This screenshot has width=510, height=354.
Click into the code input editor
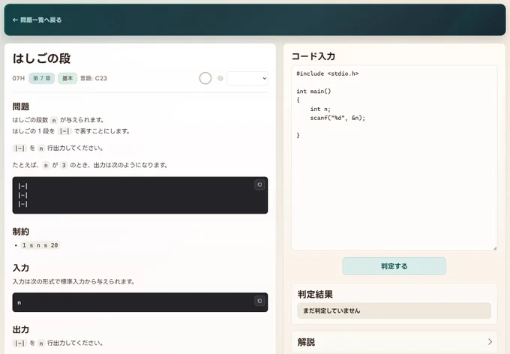coord(394,157)
